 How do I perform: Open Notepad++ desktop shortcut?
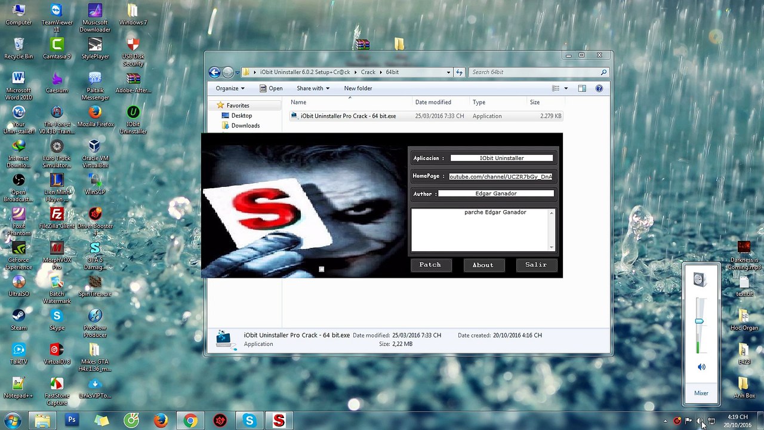(19, 388)
